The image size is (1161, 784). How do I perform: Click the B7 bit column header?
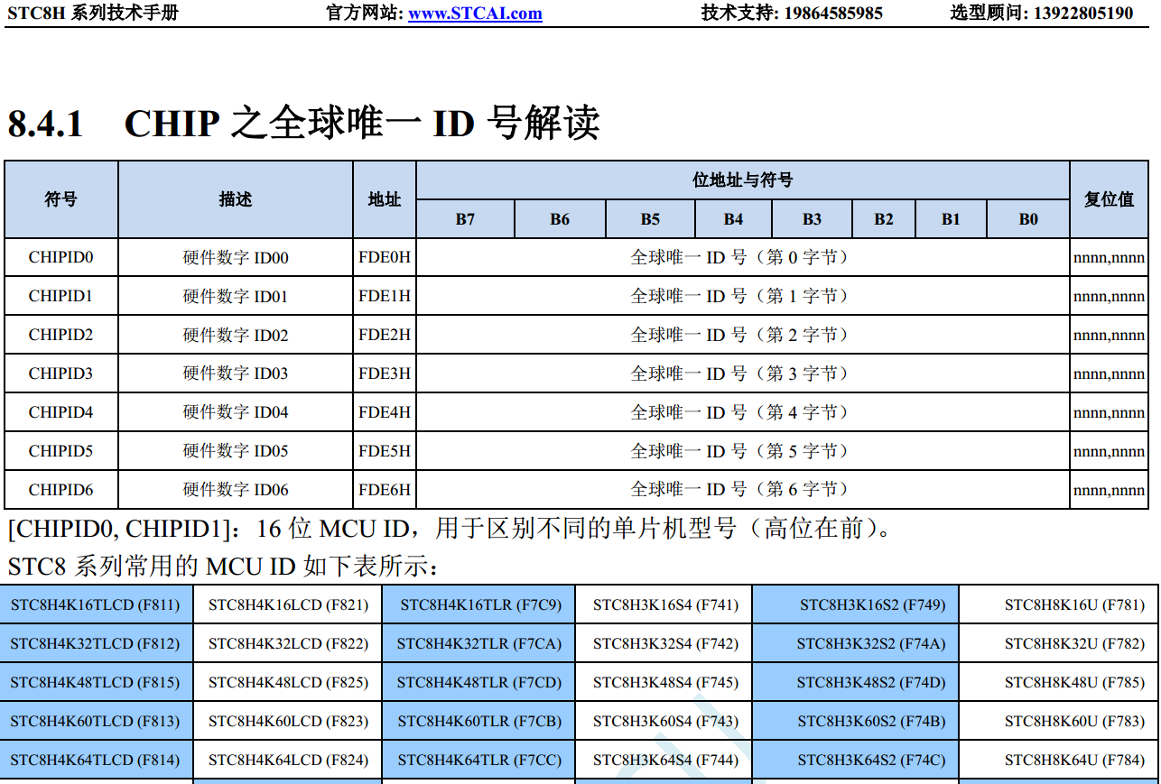465,219
